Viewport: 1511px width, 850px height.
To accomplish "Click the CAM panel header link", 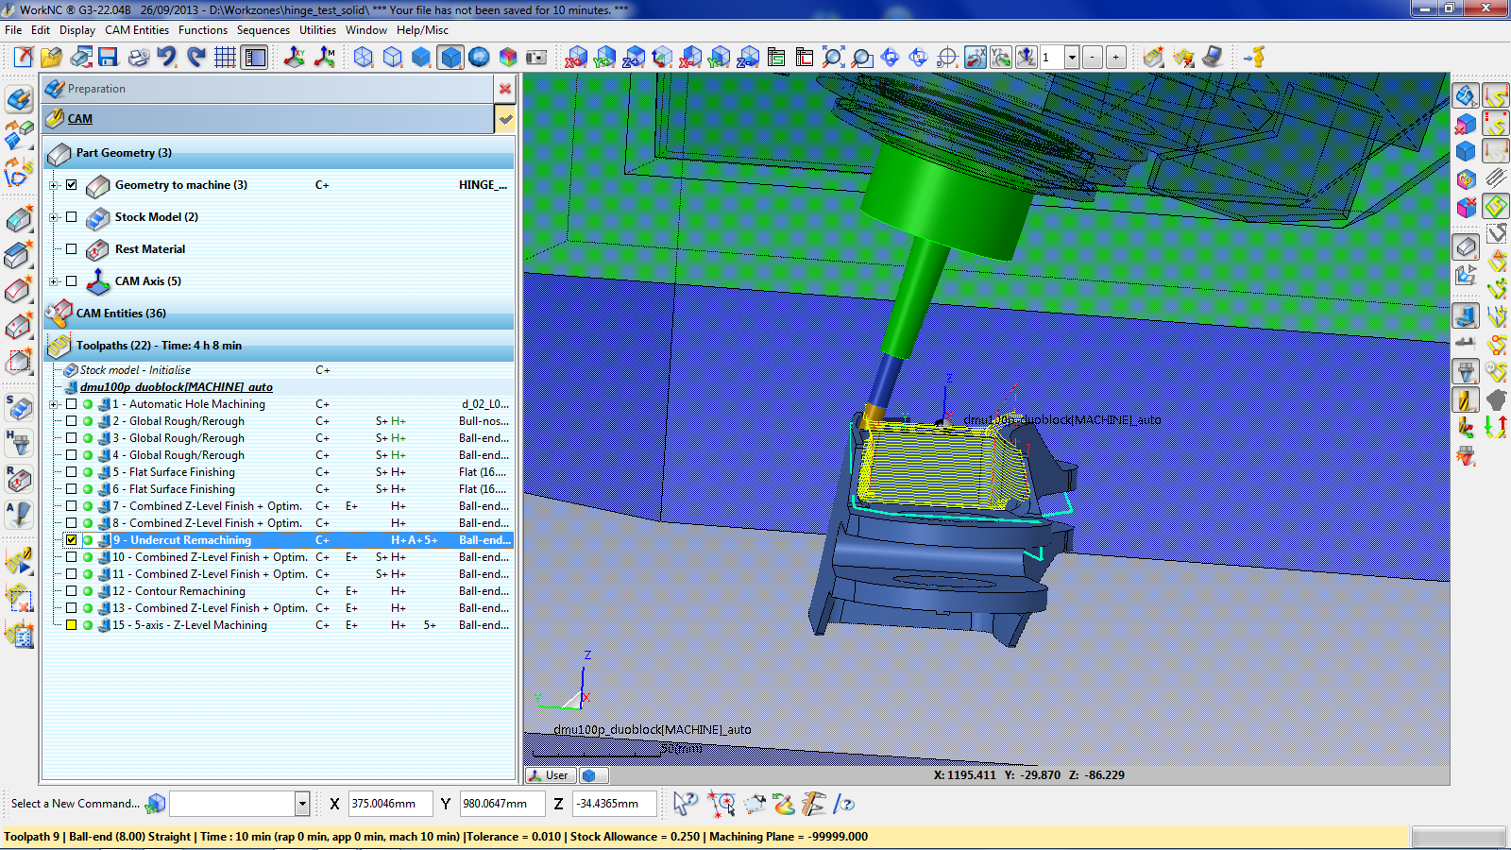I will (80, 119).
